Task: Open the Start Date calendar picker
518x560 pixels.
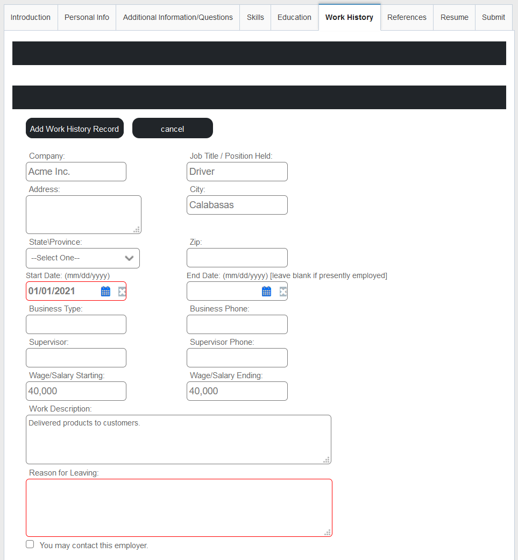Action: pyautogui.click(x=105, y=292)
